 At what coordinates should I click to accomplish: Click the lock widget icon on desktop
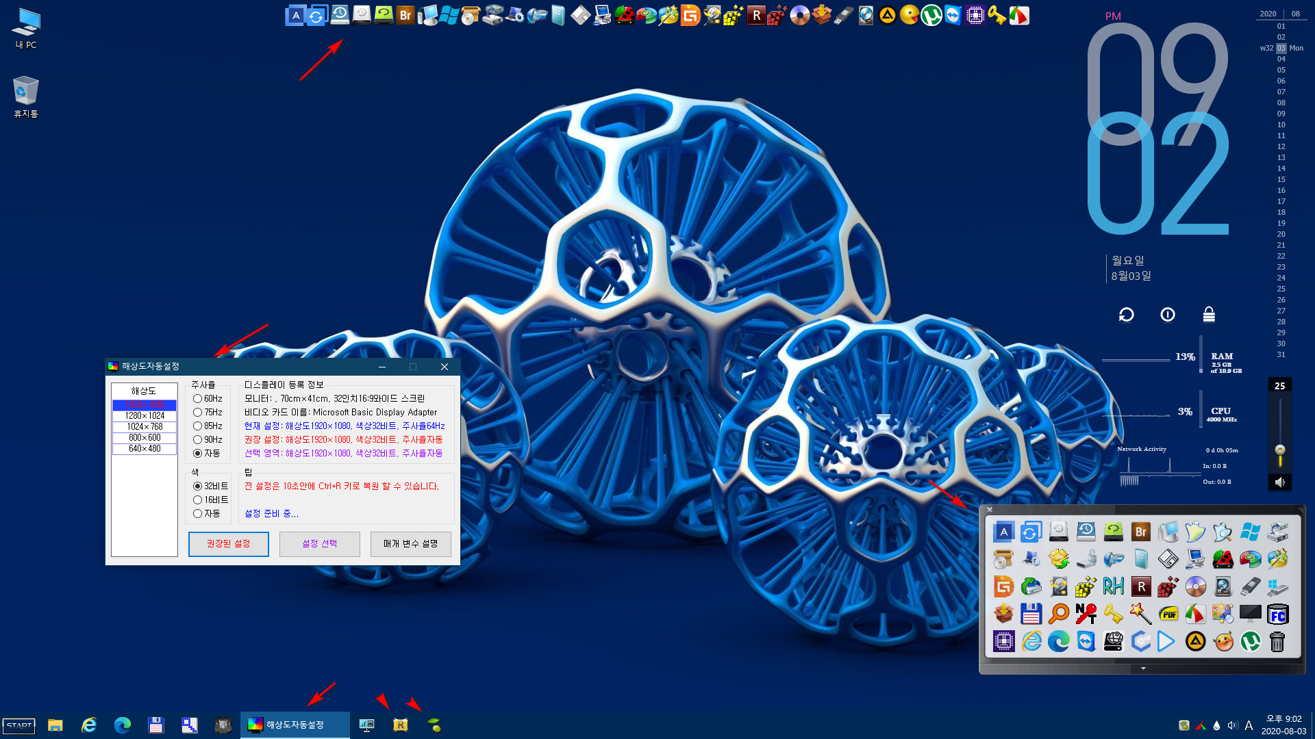(1209, 314)
